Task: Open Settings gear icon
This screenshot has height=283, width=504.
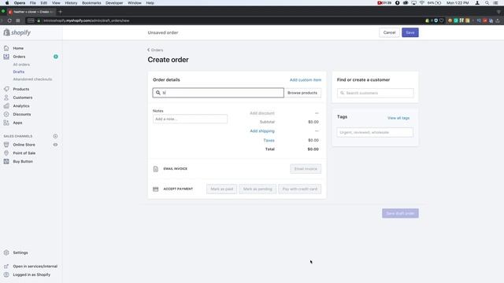Action: (6, 252)
